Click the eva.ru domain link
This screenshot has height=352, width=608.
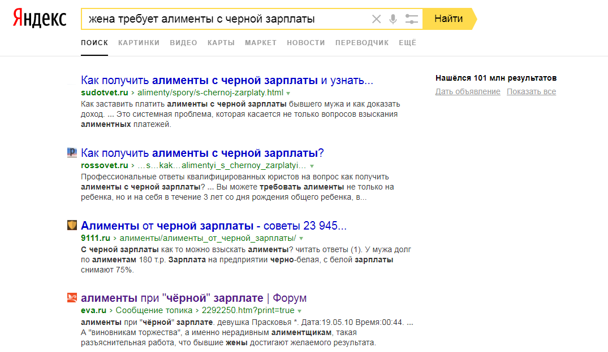pos(93,310)
